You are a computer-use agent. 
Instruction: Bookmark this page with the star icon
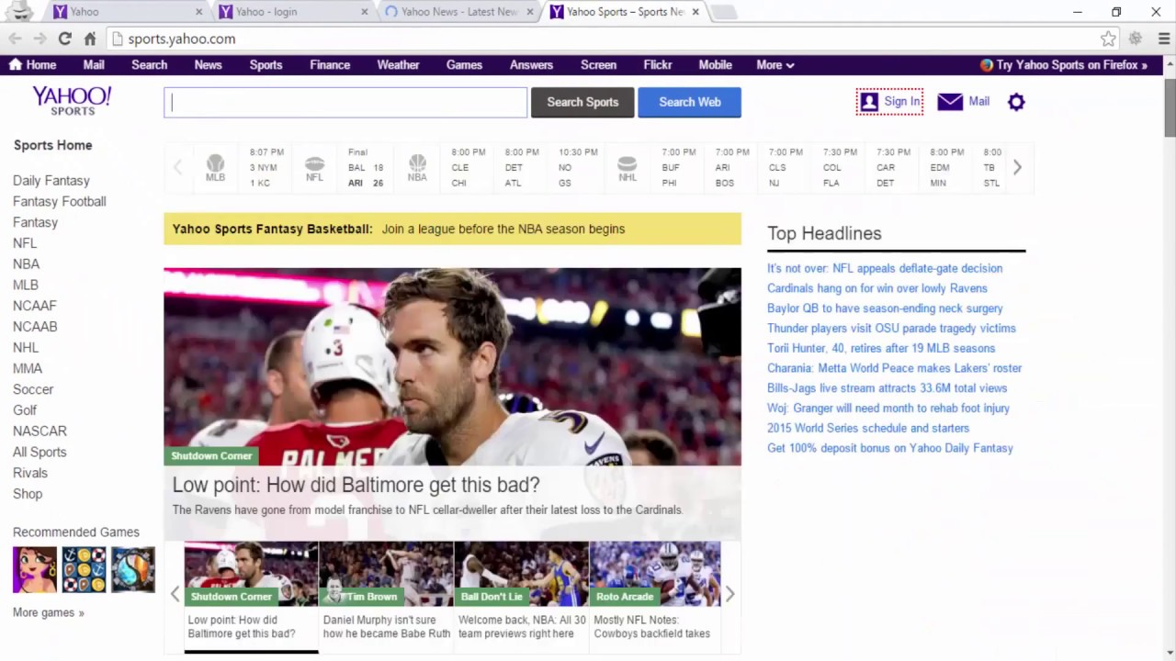point(1108,39)
